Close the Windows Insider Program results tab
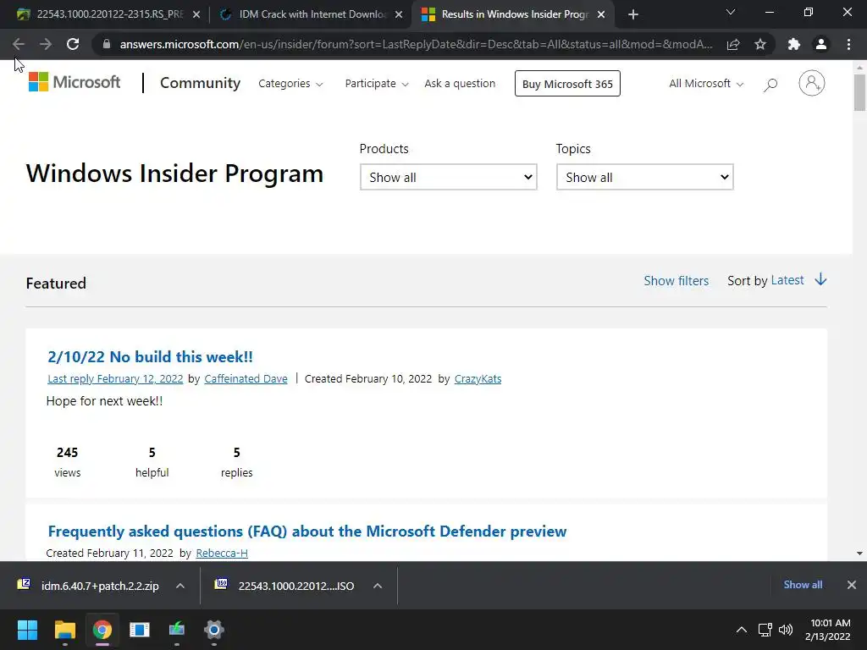This screenshot has width=867, height=650. coord(601,15)
